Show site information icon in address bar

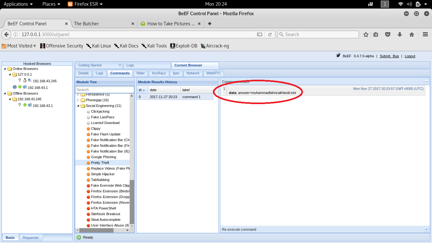coord(15,34)
